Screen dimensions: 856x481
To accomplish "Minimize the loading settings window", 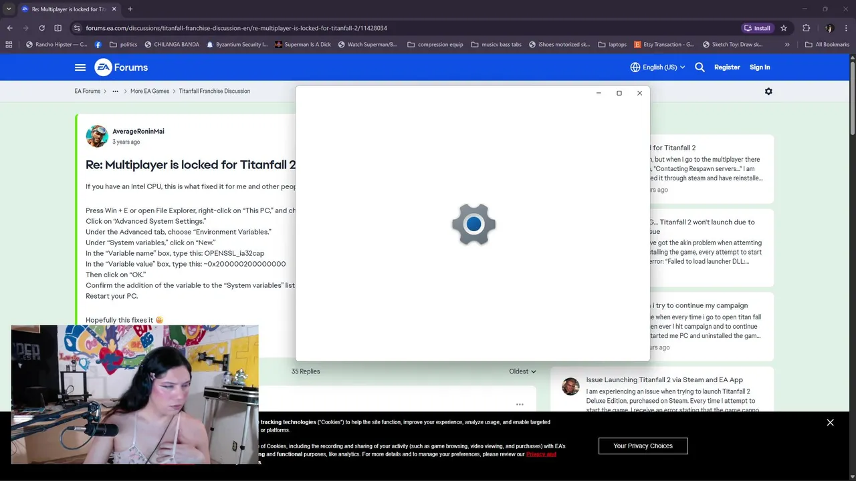I will [x=599, y=93].
